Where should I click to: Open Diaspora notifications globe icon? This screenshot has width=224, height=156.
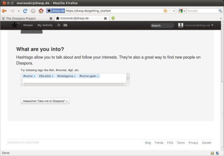click(x=59, y=25)
